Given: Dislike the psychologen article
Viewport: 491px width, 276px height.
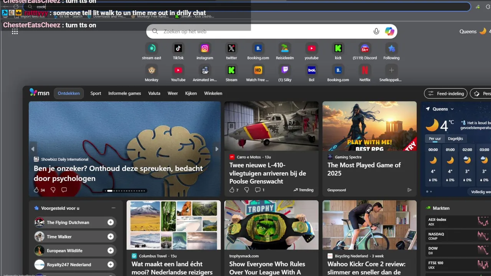Looking at the screenshot, I should (53, 190).
